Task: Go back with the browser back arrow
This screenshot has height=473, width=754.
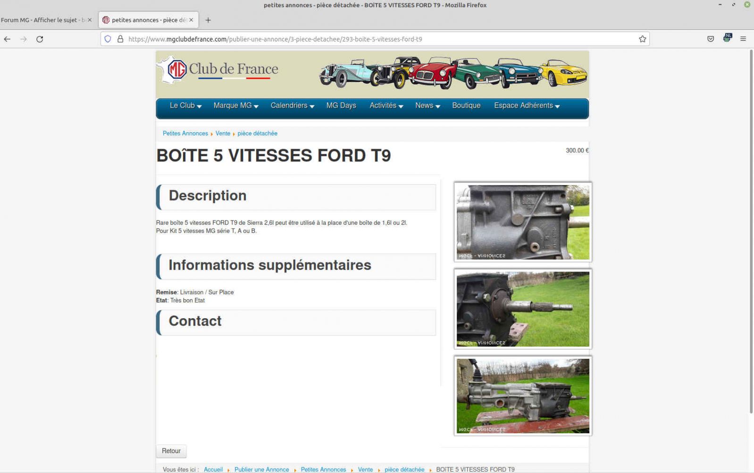Action: tap(7, 39)
